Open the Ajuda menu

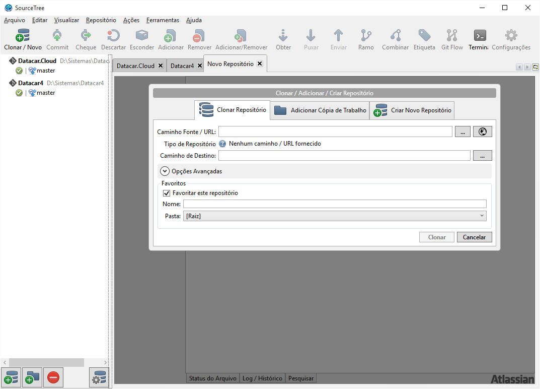tap(194, 20)
